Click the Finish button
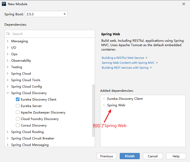The height and width of the screenshot is (162, 190). 130,156
